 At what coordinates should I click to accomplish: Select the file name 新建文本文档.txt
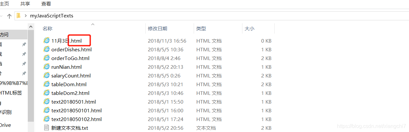pyautogui.click(x=70, y=128)
